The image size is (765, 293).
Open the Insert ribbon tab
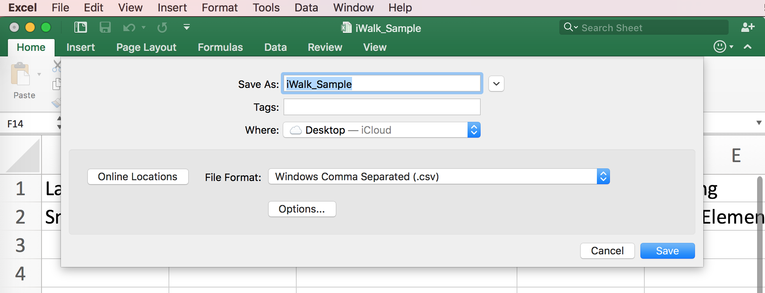[81, 47]
